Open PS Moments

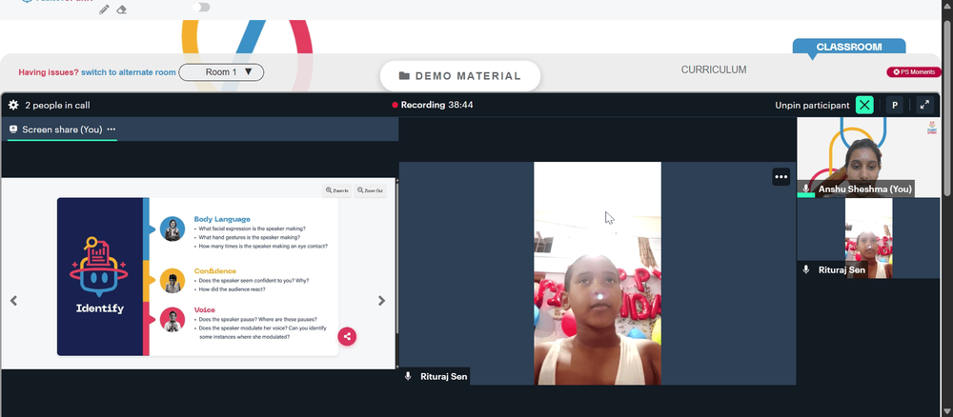(x=914, y=71)
